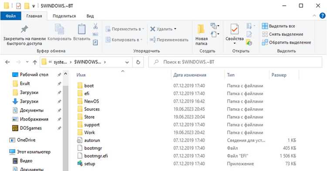This screenshot has width=327, height=171.
Task: Click navigation pane scrollbar up arrow
Action: [x=65, y=74]
